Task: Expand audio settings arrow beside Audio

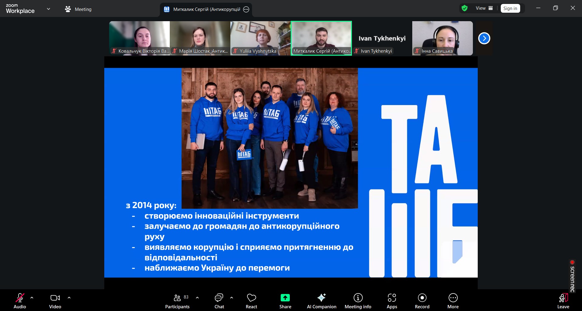Action: [32, 298]
